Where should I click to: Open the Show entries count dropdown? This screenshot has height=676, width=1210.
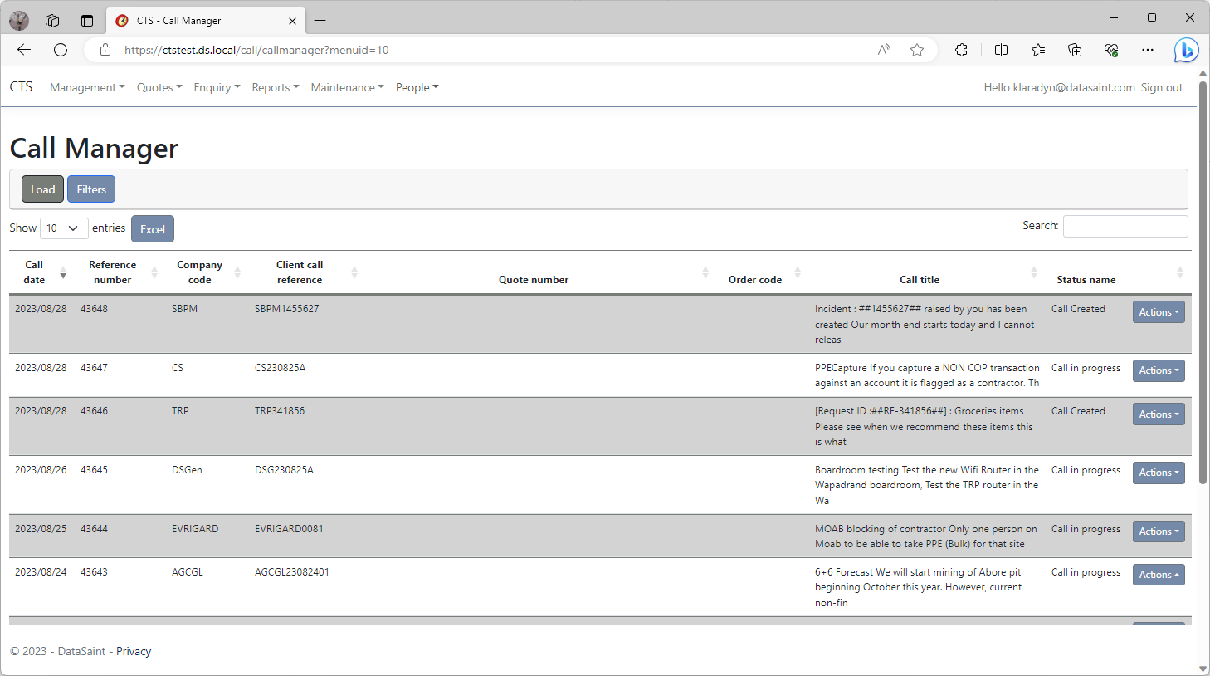64,228
